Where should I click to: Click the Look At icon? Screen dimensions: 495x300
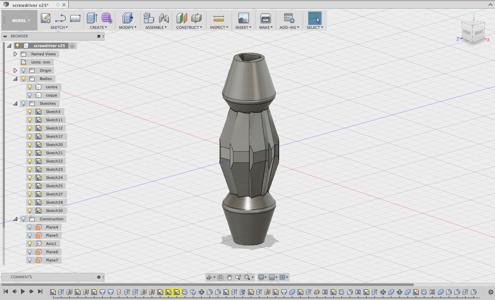pyautogui.click(x=220, y=277)
